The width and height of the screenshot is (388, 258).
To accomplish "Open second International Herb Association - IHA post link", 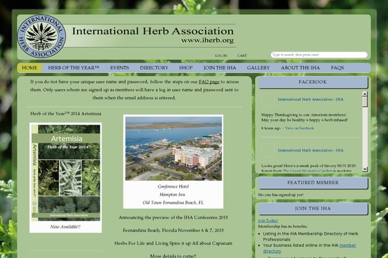I will point(310,150).
